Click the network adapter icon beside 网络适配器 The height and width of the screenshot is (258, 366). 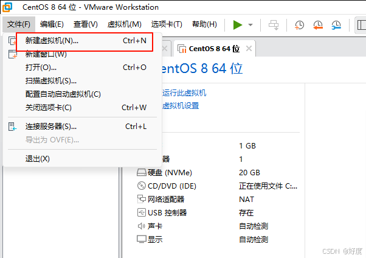(142, 199)
